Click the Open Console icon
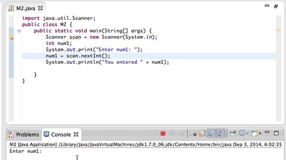Screen dimensions: 286x160 (254, 133)
